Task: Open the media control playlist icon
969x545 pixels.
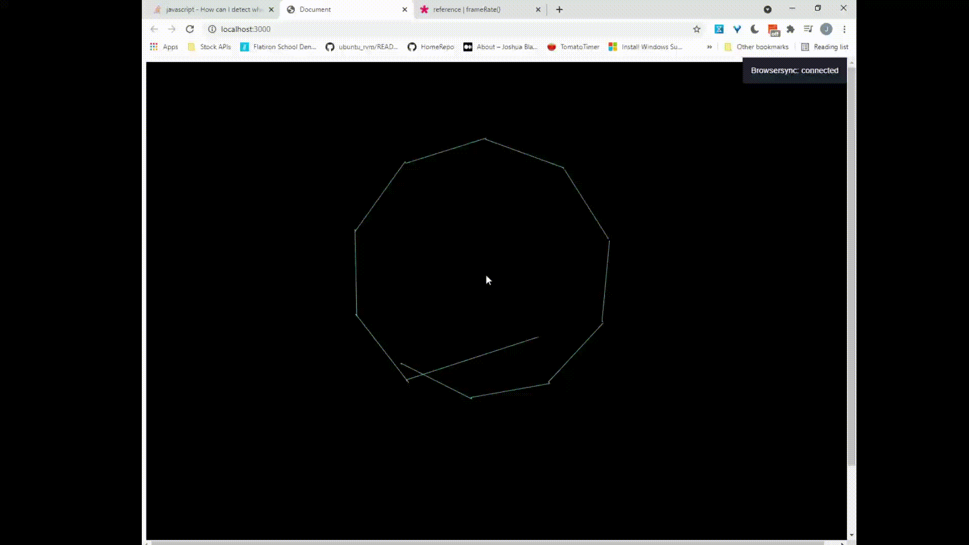Action: click(808, 29)
